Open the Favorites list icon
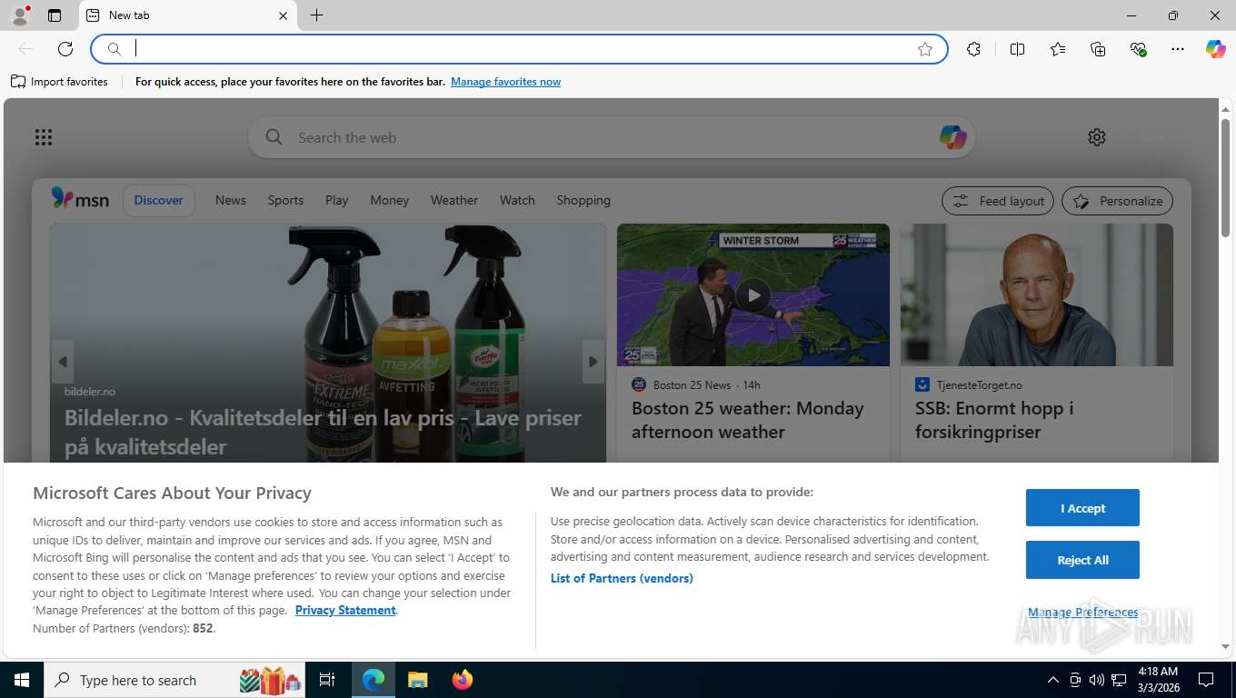The width and height of the screenshot is (1236, 698). (x=1058, y=49)
